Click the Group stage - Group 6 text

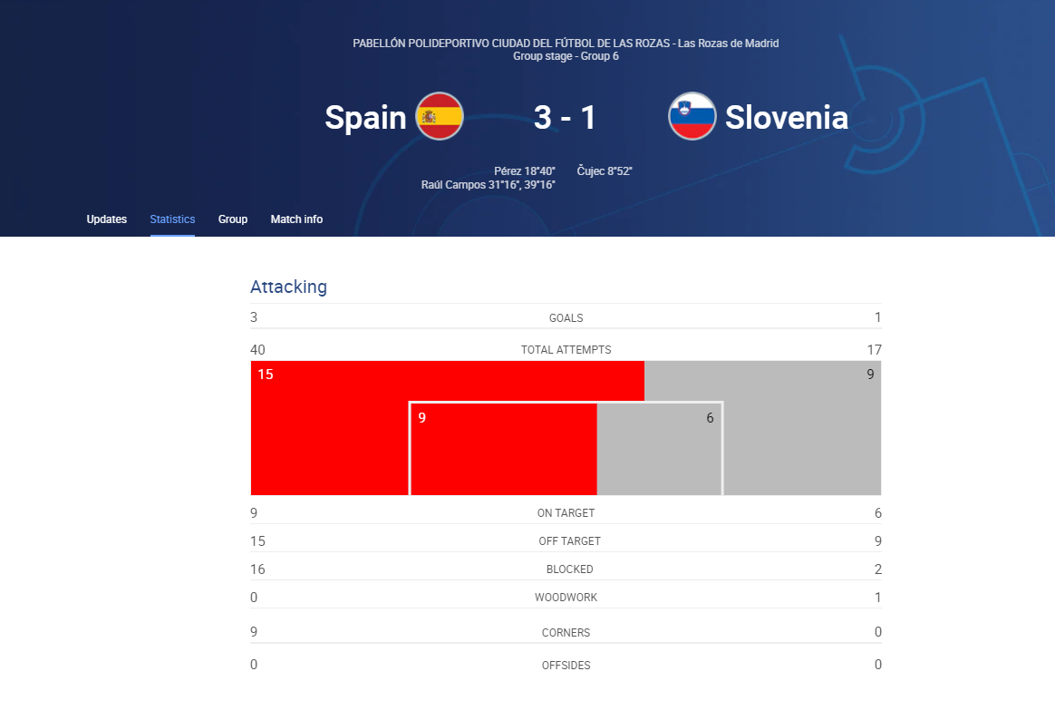point(566,56)
